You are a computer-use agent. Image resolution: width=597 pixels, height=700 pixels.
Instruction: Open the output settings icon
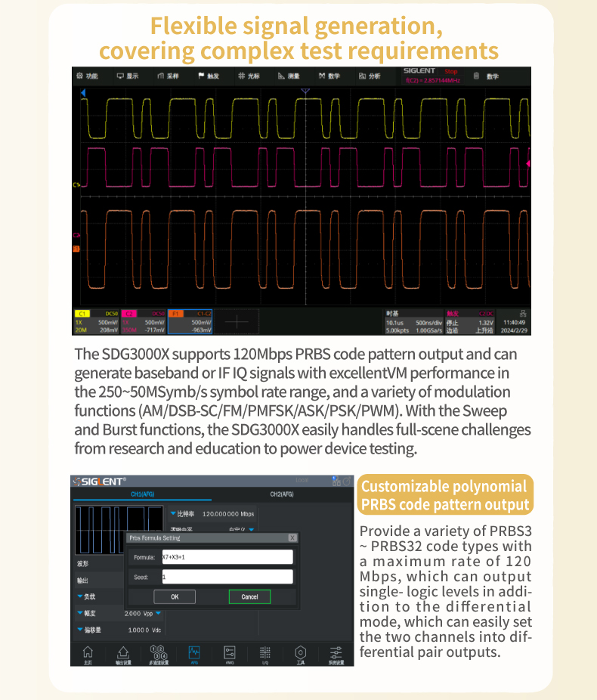122,653
